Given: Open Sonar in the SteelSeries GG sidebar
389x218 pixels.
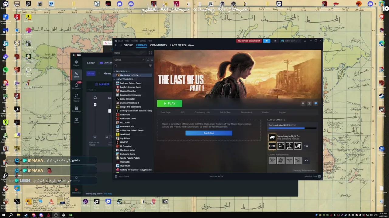Looking at the screenshot, I should click(76, 75).
